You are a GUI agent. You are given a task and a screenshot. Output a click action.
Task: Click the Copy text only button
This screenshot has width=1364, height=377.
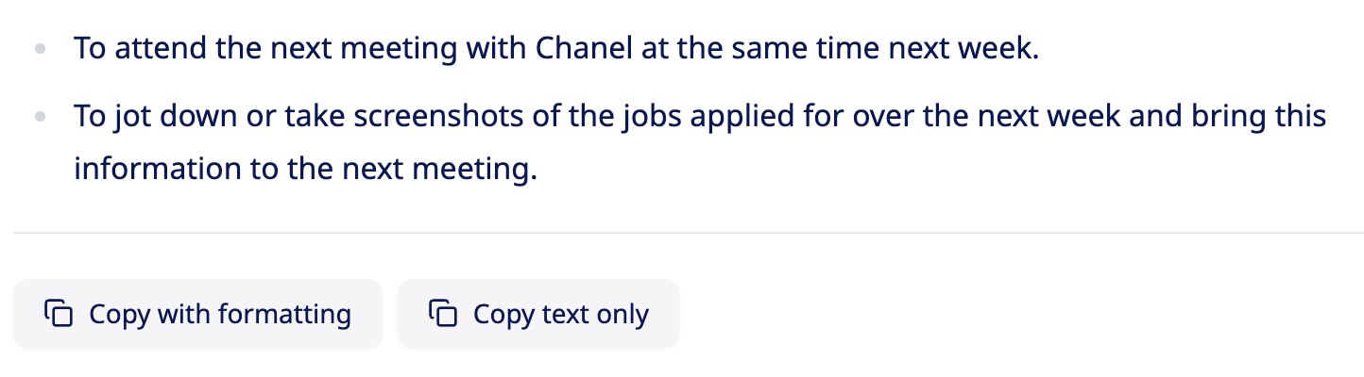point(537,314)
